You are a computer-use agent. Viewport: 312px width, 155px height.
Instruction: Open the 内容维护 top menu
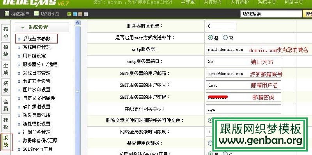[239, 2]
